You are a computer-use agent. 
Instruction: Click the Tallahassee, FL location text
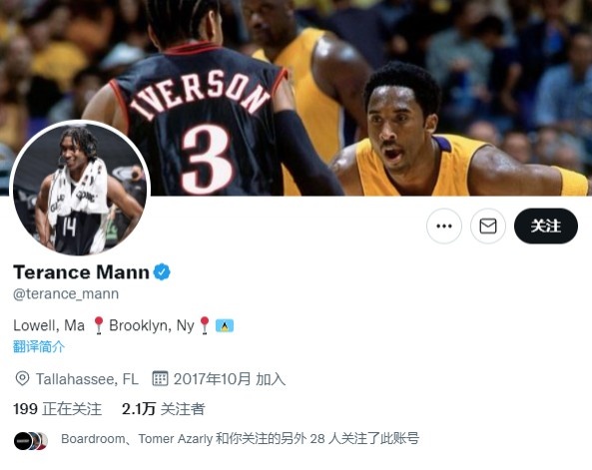coord(87,379)
